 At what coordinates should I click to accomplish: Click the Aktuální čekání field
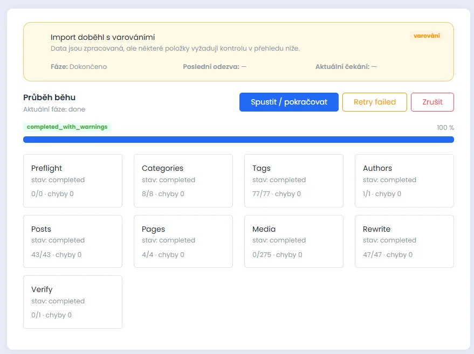click(346, 66)
